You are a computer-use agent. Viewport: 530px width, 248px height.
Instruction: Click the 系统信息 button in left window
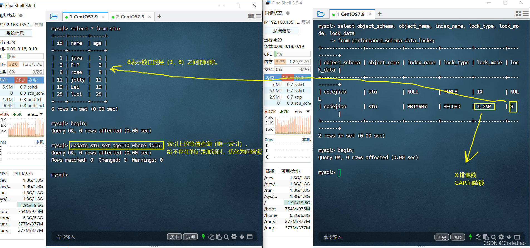15,33
